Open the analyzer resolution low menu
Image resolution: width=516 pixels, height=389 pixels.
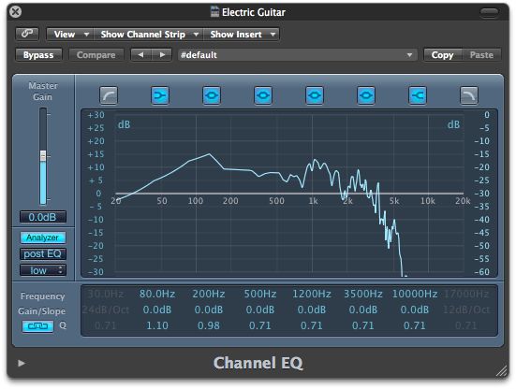43,270
